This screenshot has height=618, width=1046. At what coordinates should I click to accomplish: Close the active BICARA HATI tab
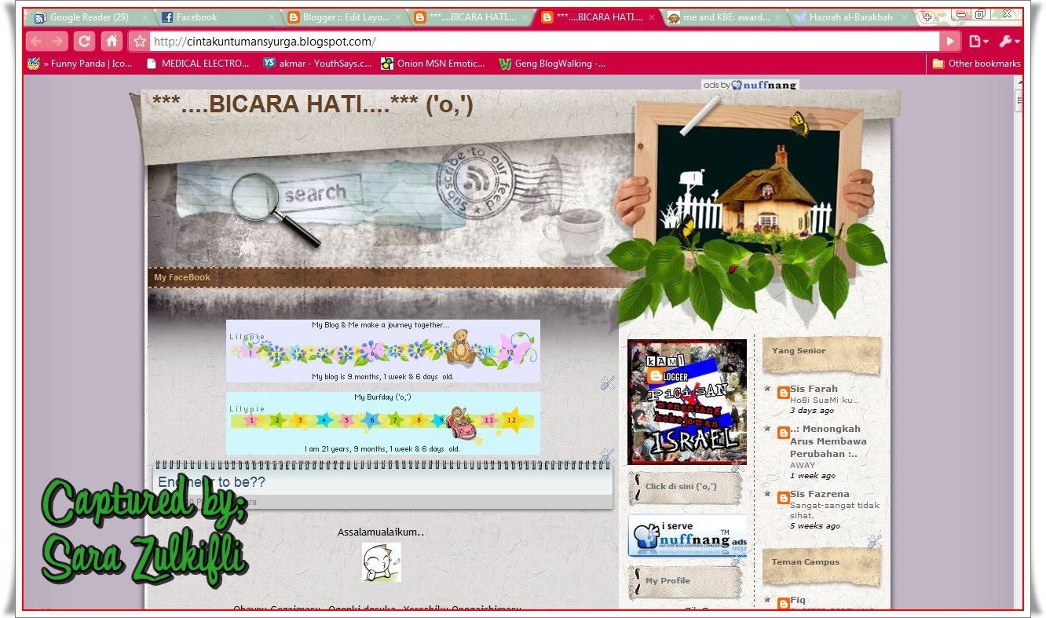(x=652, y=17)
